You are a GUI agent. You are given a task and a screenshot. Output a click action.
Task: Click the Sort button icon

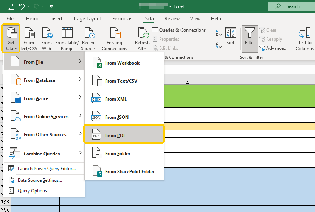click(x=231, y=36)
